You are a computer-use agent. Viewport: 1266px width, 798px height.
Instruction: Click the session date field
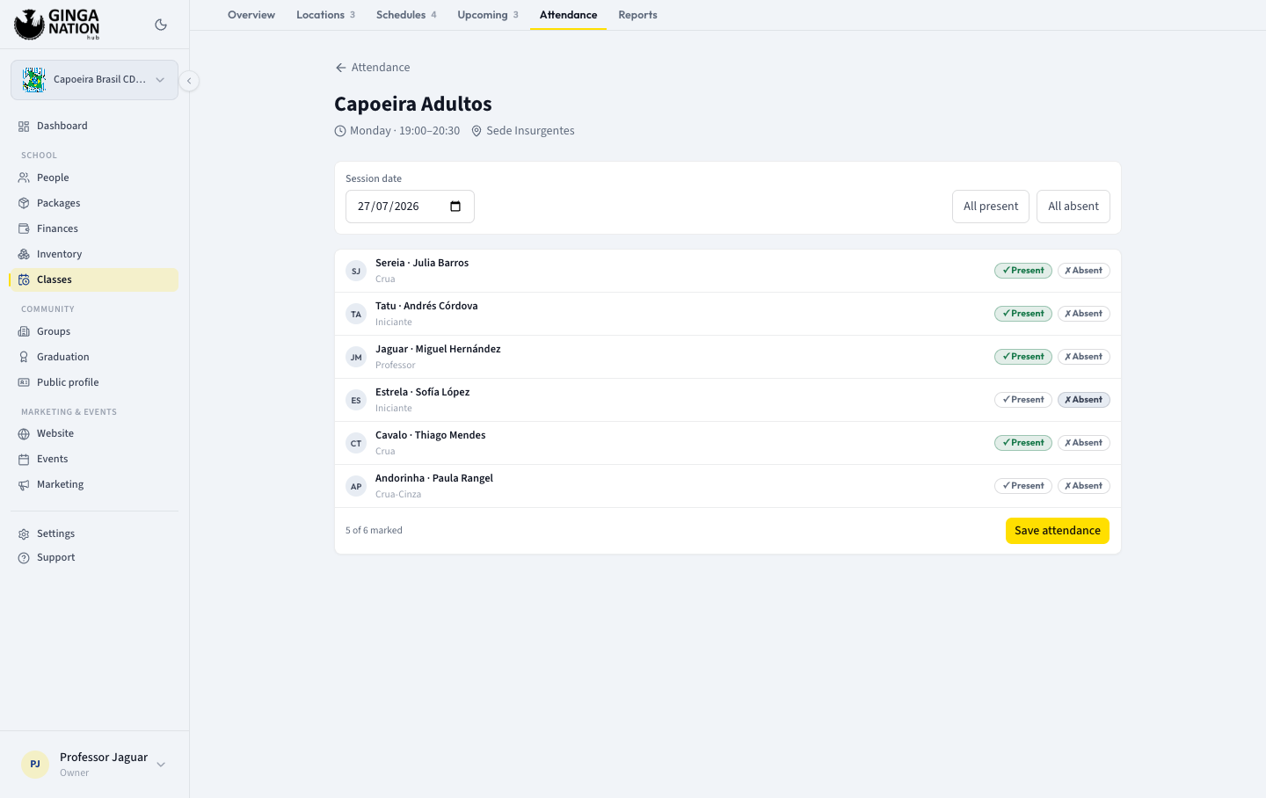tap(410, 207)
